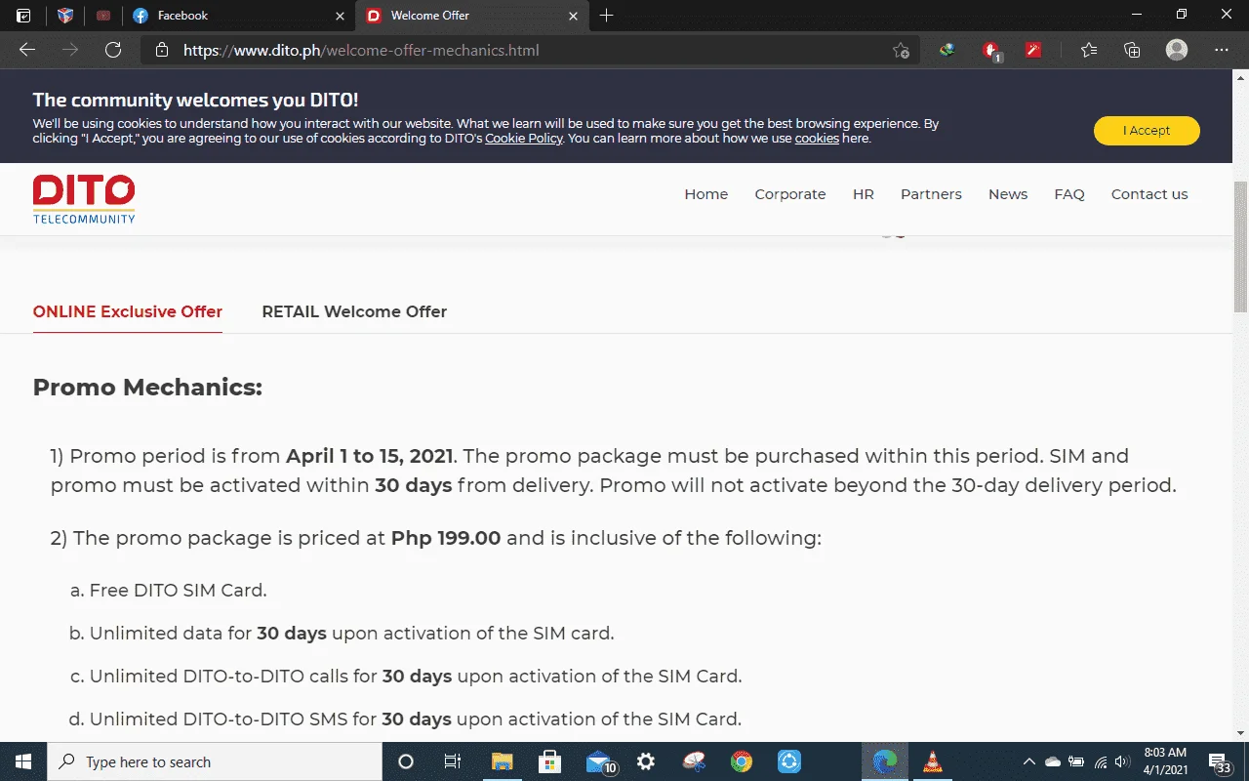Open the blue sync app taskbar icon
Image resolution: width=1249 pixels, height=781 pixels.
[789, 761]
